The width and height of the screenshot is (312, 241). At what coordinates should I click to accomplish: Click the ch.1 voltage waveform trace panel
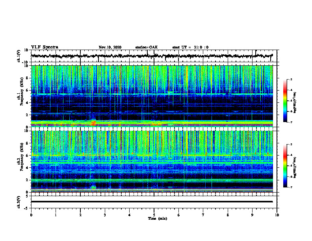click(x=154, y=56)
